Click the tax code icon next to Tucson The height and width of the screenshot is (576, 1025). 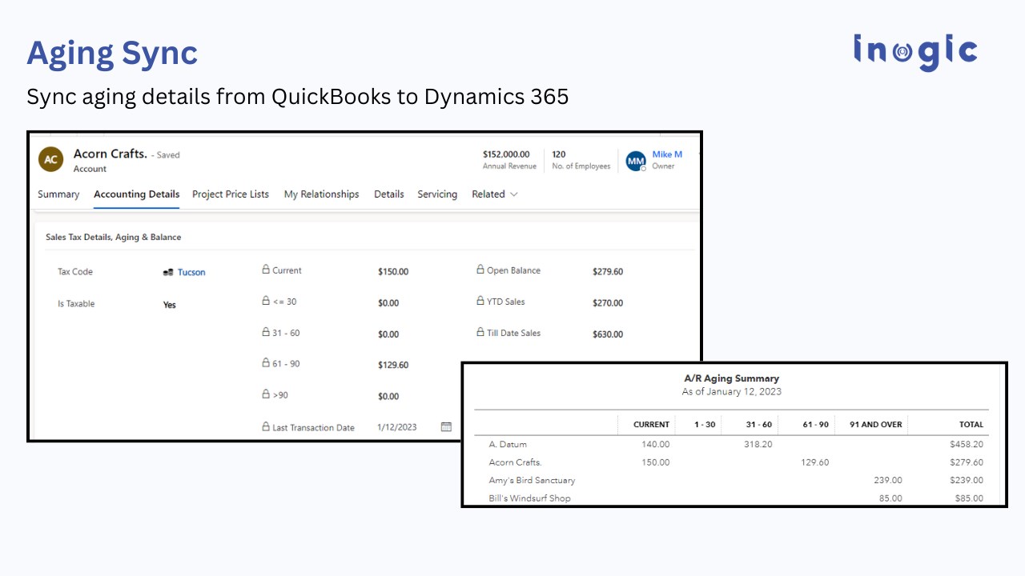[x=168, y=272]
